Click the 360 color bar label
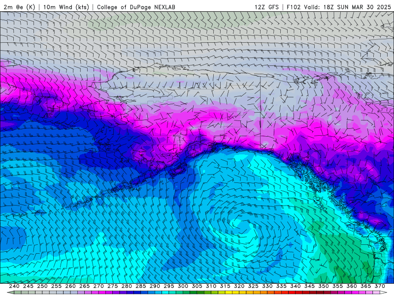The height and width of the screenshot is (295, 394). click(x=352, y=286)
